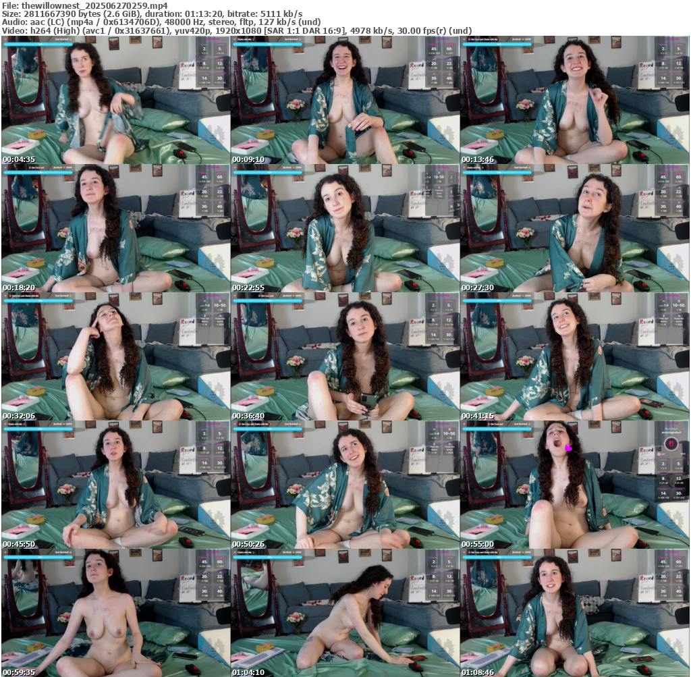The width and height of the screenshot is (691, 677).
Task: Click the frame at timestamp 01:08:46
Action: click(575, 613)
